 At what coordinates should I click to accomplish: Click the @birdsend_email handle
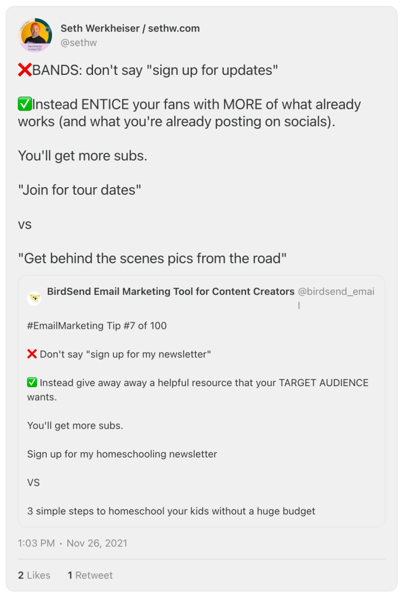pos(336,292)
